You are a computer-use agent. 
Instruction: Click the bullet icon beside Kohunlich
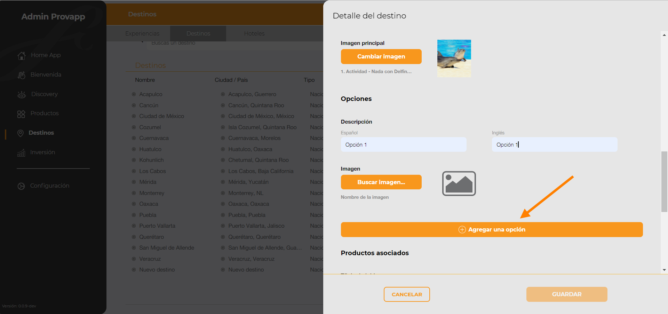coord(134,160)
